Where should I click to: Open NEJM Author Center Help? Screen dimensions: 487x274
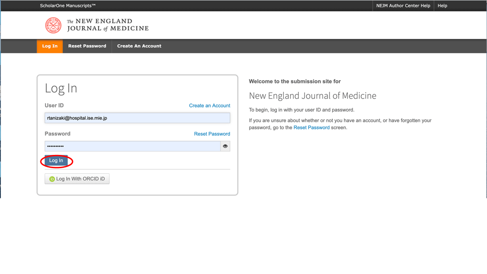pyautogui.click(x=403, y=6)
